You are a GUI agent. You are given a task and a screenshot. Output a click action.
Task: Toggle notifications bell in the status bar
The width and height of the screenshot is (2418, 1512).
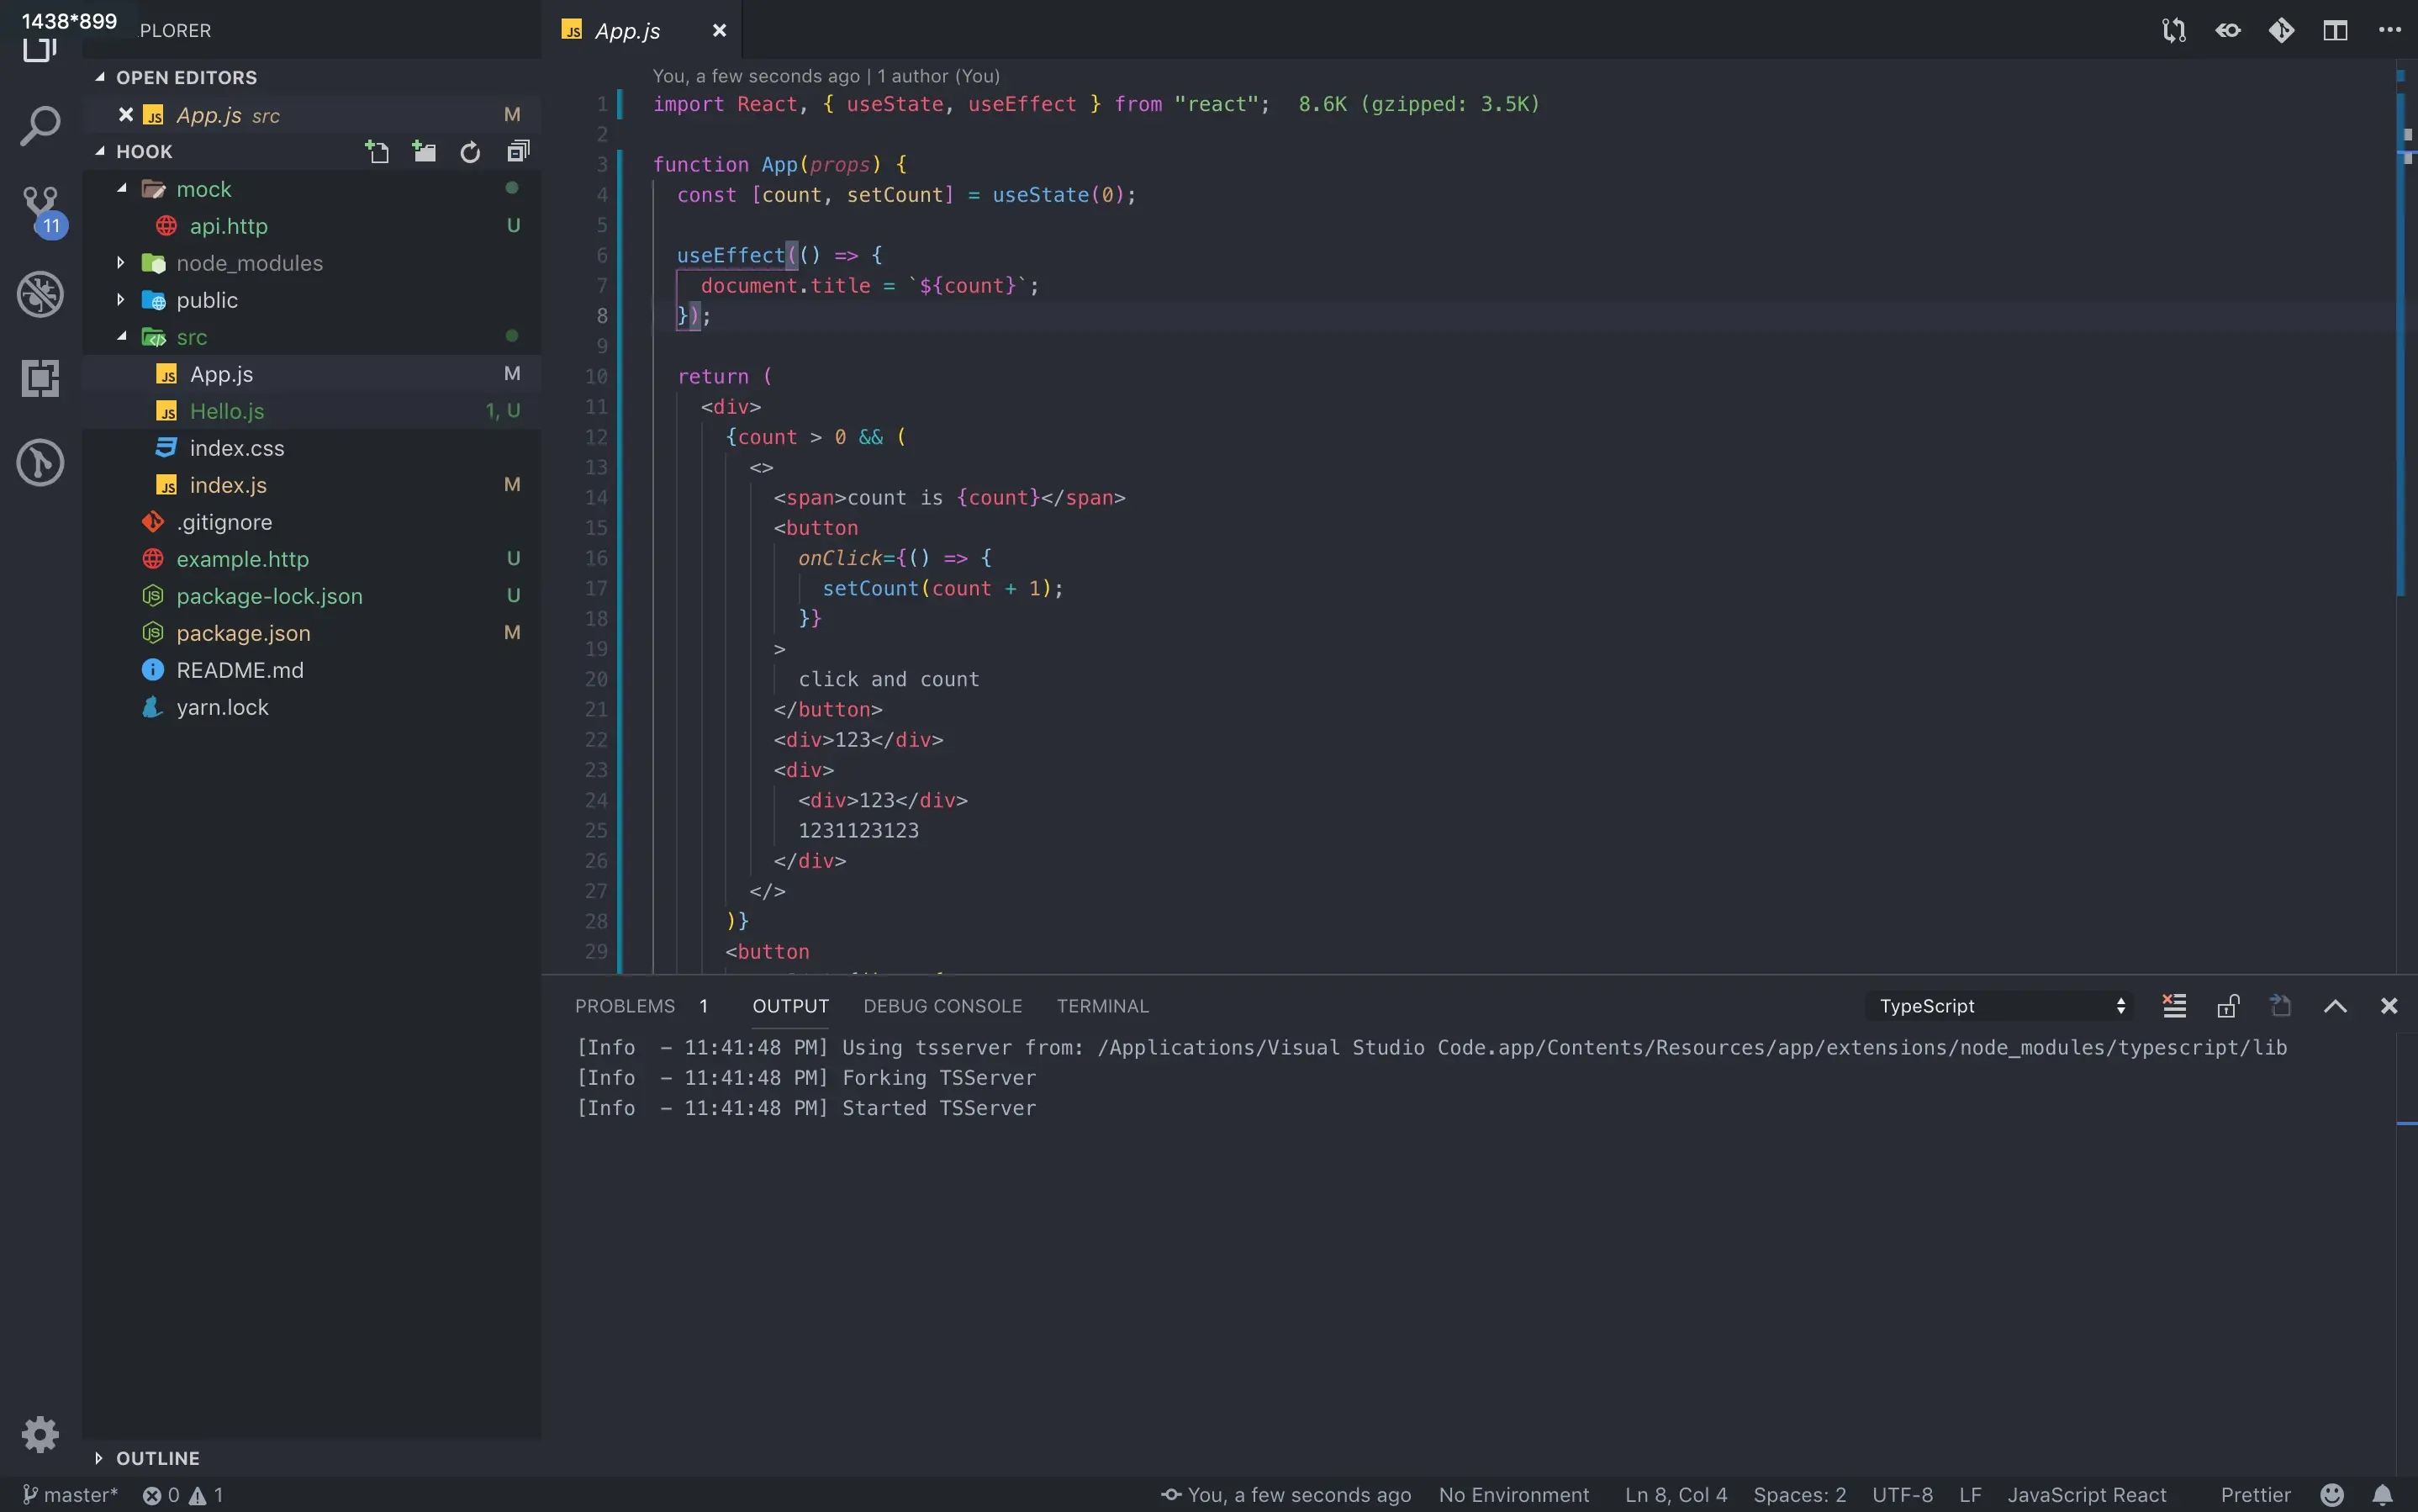(x=2383, y=1495)
